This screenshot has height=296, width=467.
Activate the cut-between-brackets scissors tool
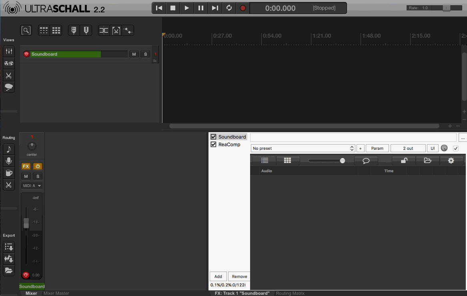tap(116, 30)
